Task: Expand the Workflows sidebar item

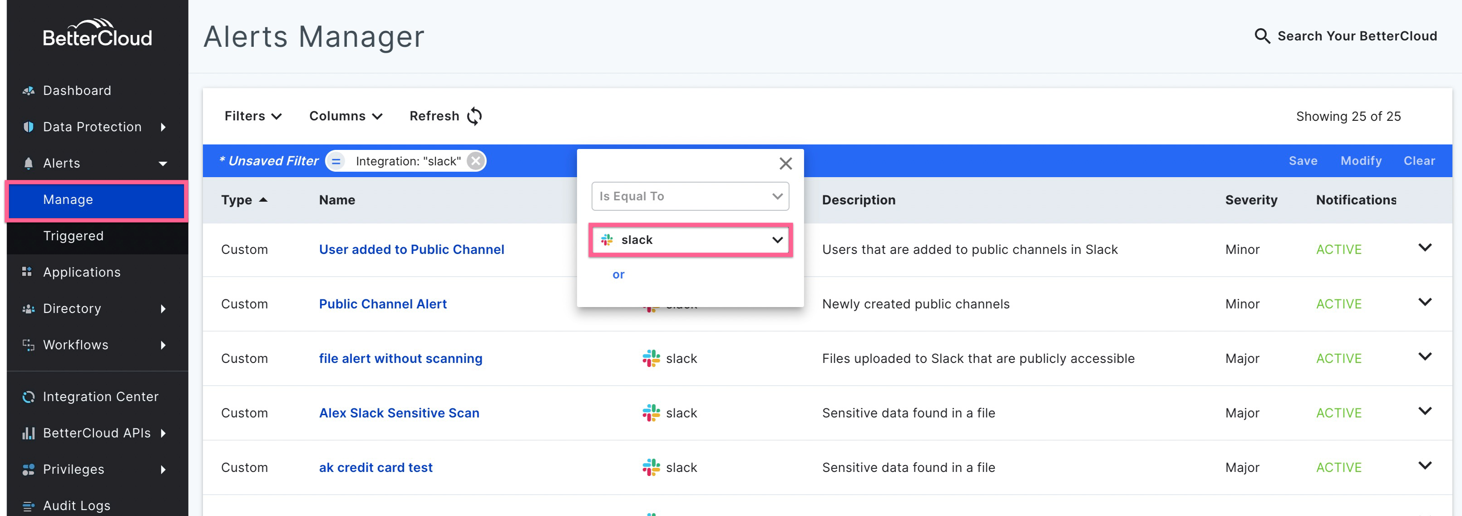Action: tap(75, 345)
